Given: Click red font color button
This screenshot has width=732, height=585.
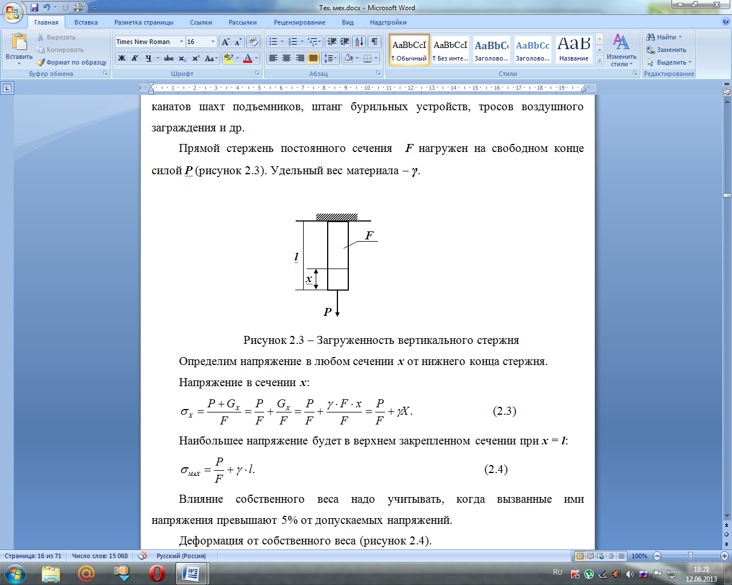Looking at the screenshot, I should click(248, 58).
